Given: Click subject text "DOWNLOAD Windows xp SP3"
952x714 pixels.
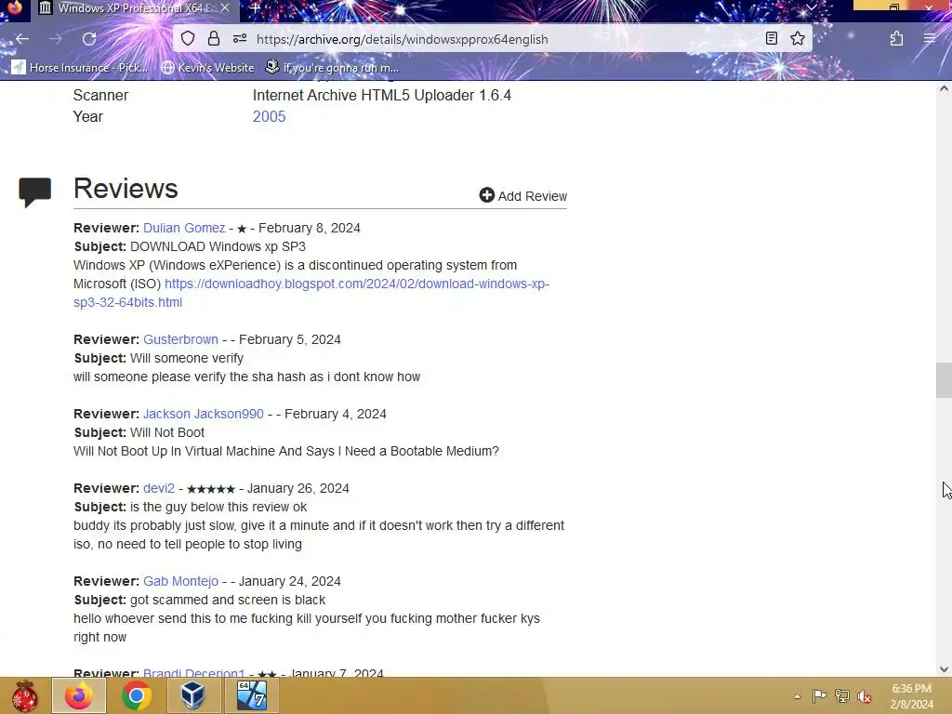Looking at the screenshot, I should [x=218, y=246].
